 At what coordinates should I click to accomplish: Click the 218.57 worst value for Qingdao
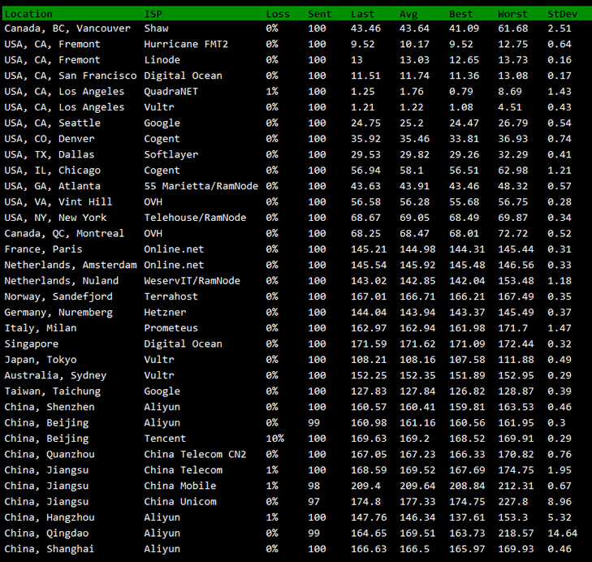click(x=516, y=534)
